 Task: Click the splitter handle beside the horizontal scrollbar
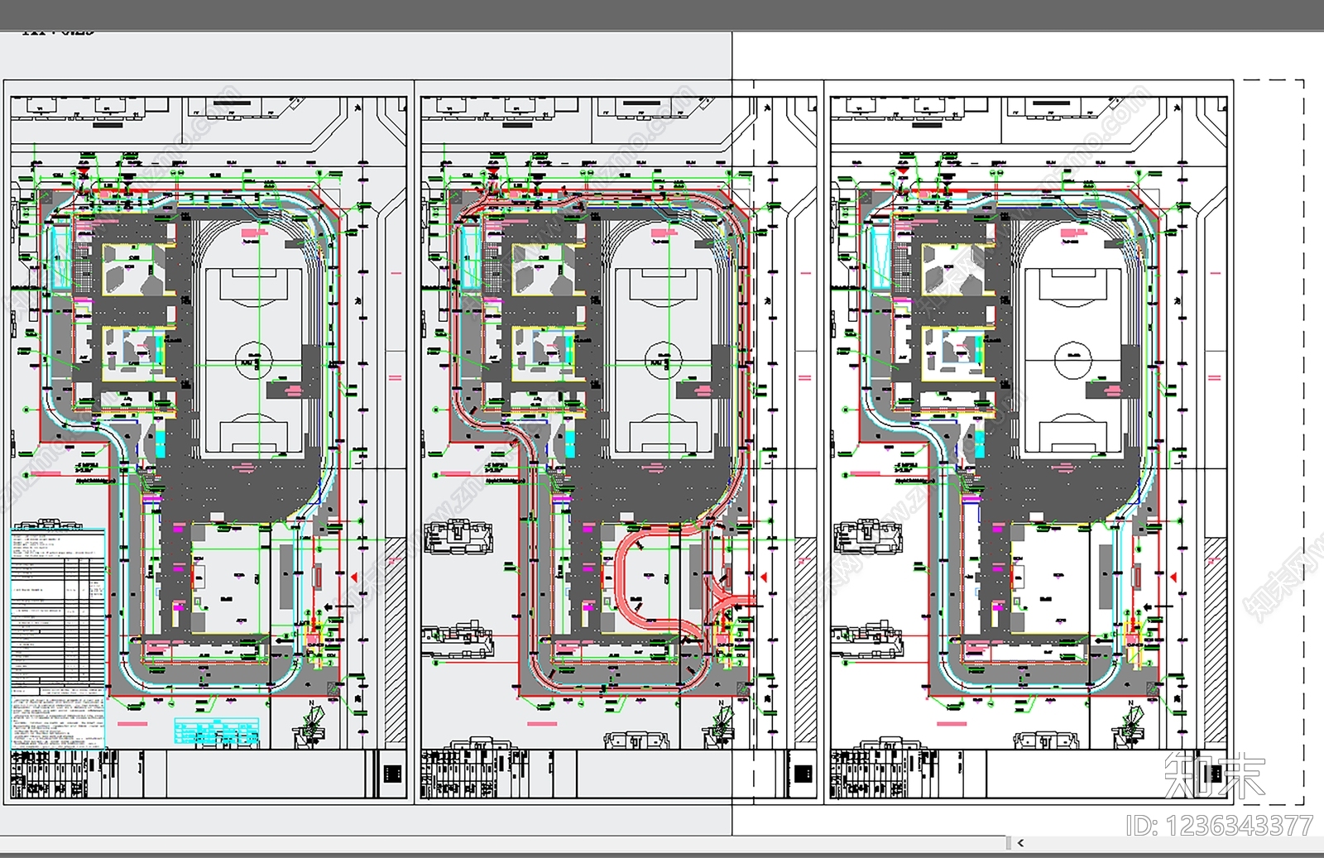pyautogui.click(x=1008, y=843)
